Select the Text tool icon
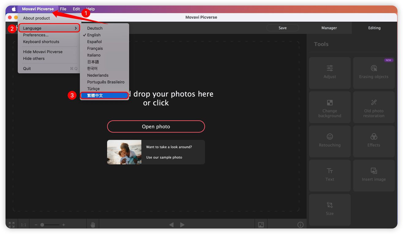The width and height of the screenshot is (403, 234). click(330, 171)
